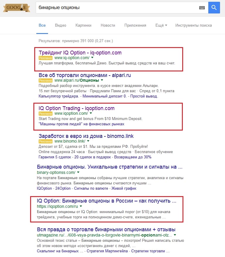Click Гарантия 5 сделок sitelink
The image size is (225, 257).
point(55,157)
